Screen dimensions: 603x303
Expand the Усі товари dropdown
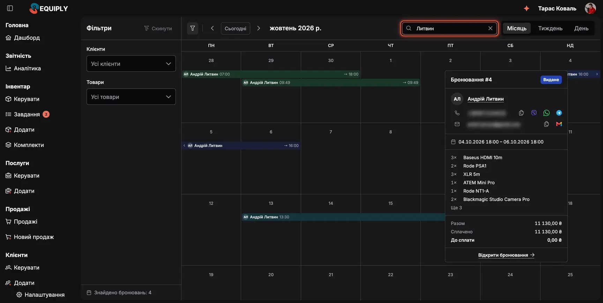pyautogui.click(x=131, y=97)
